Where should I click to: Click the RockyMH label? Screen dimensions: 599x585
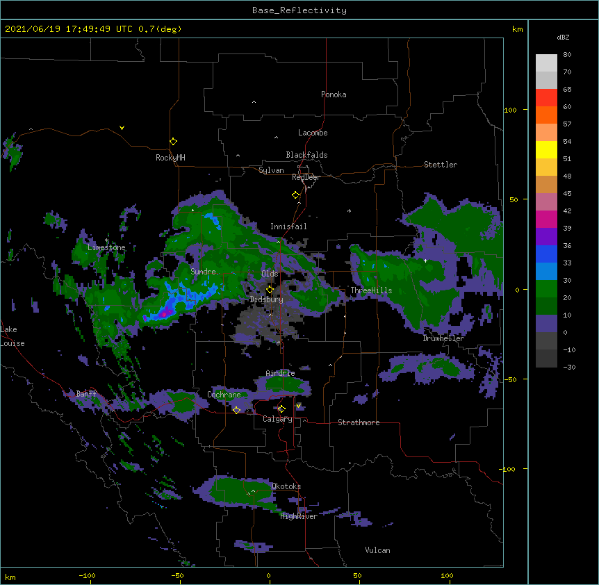pyautogui.click(x=170, y=158)
